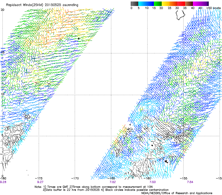Click the '-175' longitude axis label
222x195 pixels.
click(39, 178)
